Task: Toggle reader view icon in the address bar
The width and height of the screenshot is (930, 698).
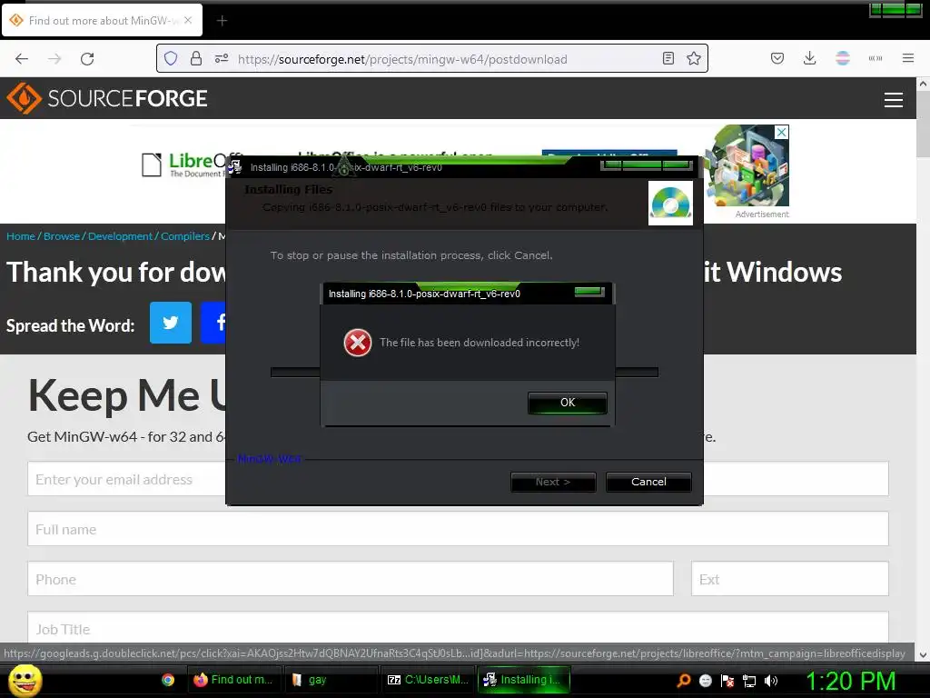Action: click(x=668, y=58)
